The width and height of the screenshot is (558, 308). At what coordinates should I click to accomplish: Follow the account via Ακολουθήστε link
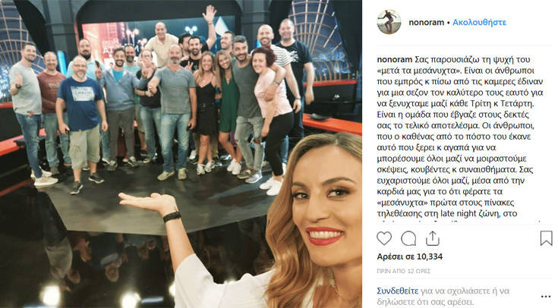[479, 23]
